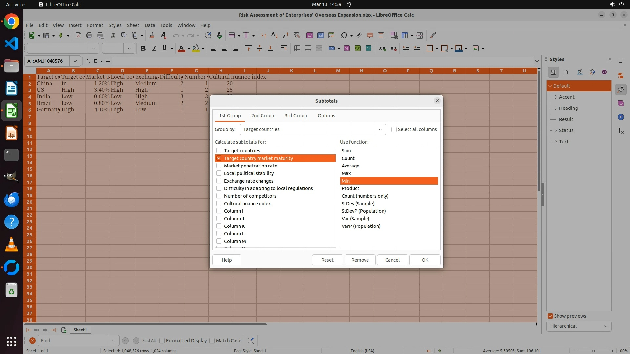
Task: Open the Functions sidebar panel icon
Action: click(x=620, y=131)
